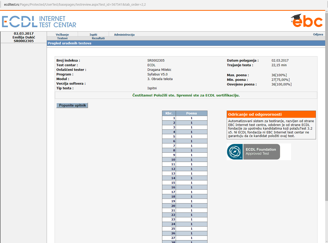Select question row number 1
The width and height of the screenshot is (328, 243).
tap(185, 118)
